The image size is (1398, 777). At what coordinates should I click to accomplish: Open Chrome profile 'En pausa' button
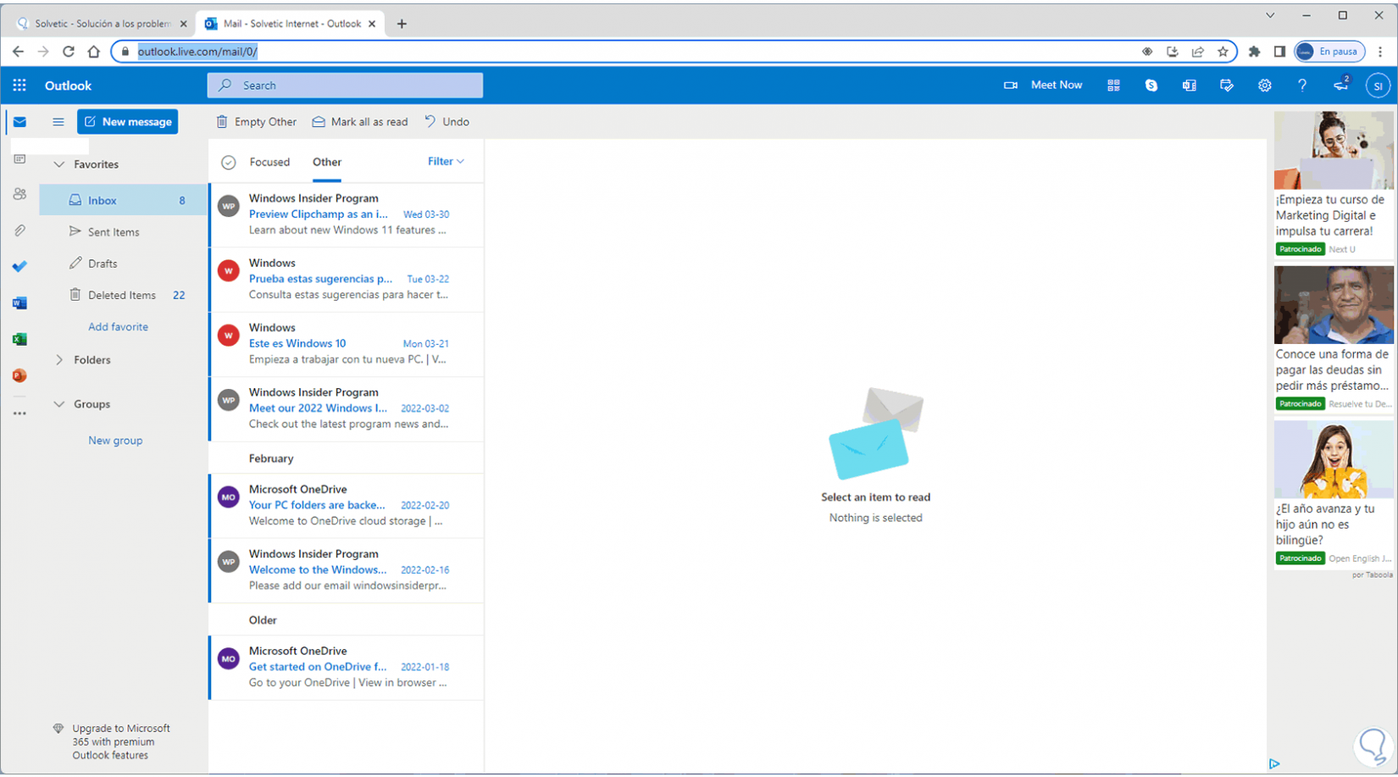coord(1329,52)
